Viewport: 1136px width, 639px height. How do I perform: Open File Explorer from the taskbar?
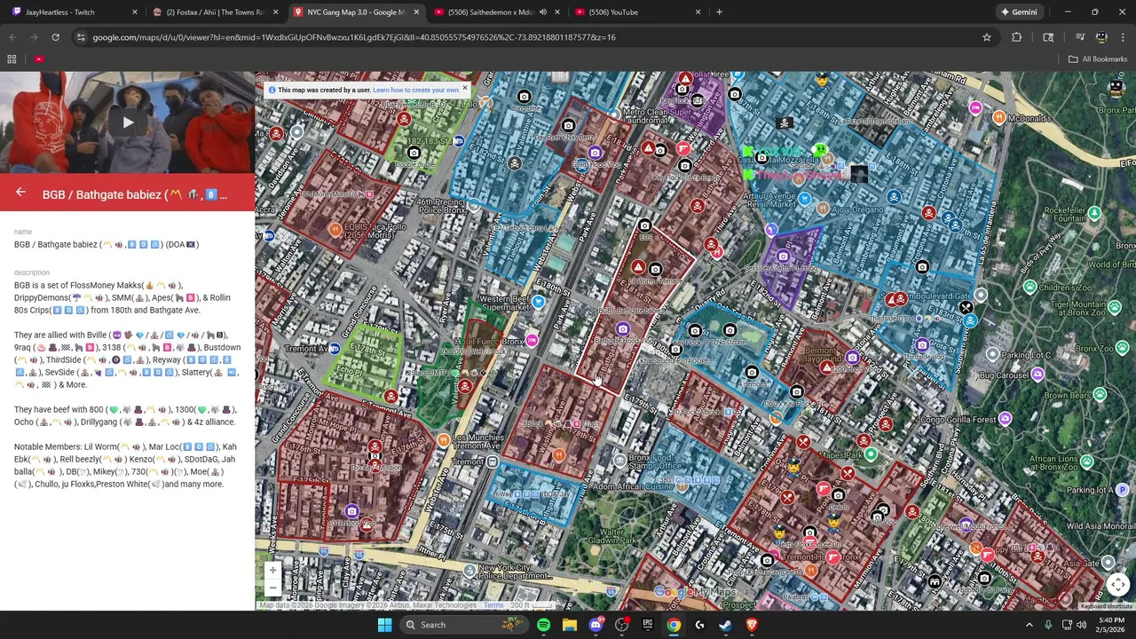coord(569,625)
